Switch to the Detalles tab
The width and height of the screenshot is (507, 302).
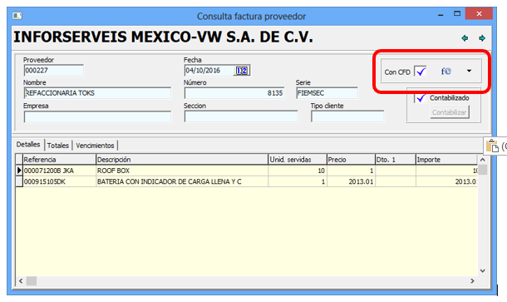tap(28, 145)
